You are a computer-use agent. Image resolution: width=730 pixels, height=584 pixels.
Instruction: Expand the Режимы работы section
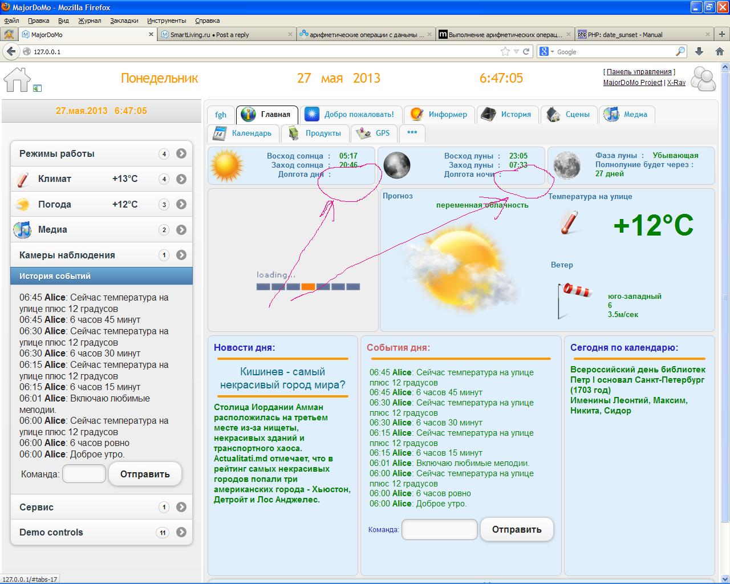181,153
